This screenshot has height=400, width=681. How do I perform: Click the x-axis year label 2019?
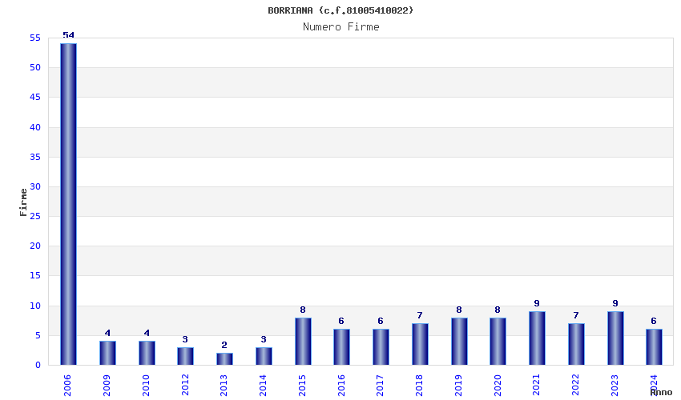[458, 386]
